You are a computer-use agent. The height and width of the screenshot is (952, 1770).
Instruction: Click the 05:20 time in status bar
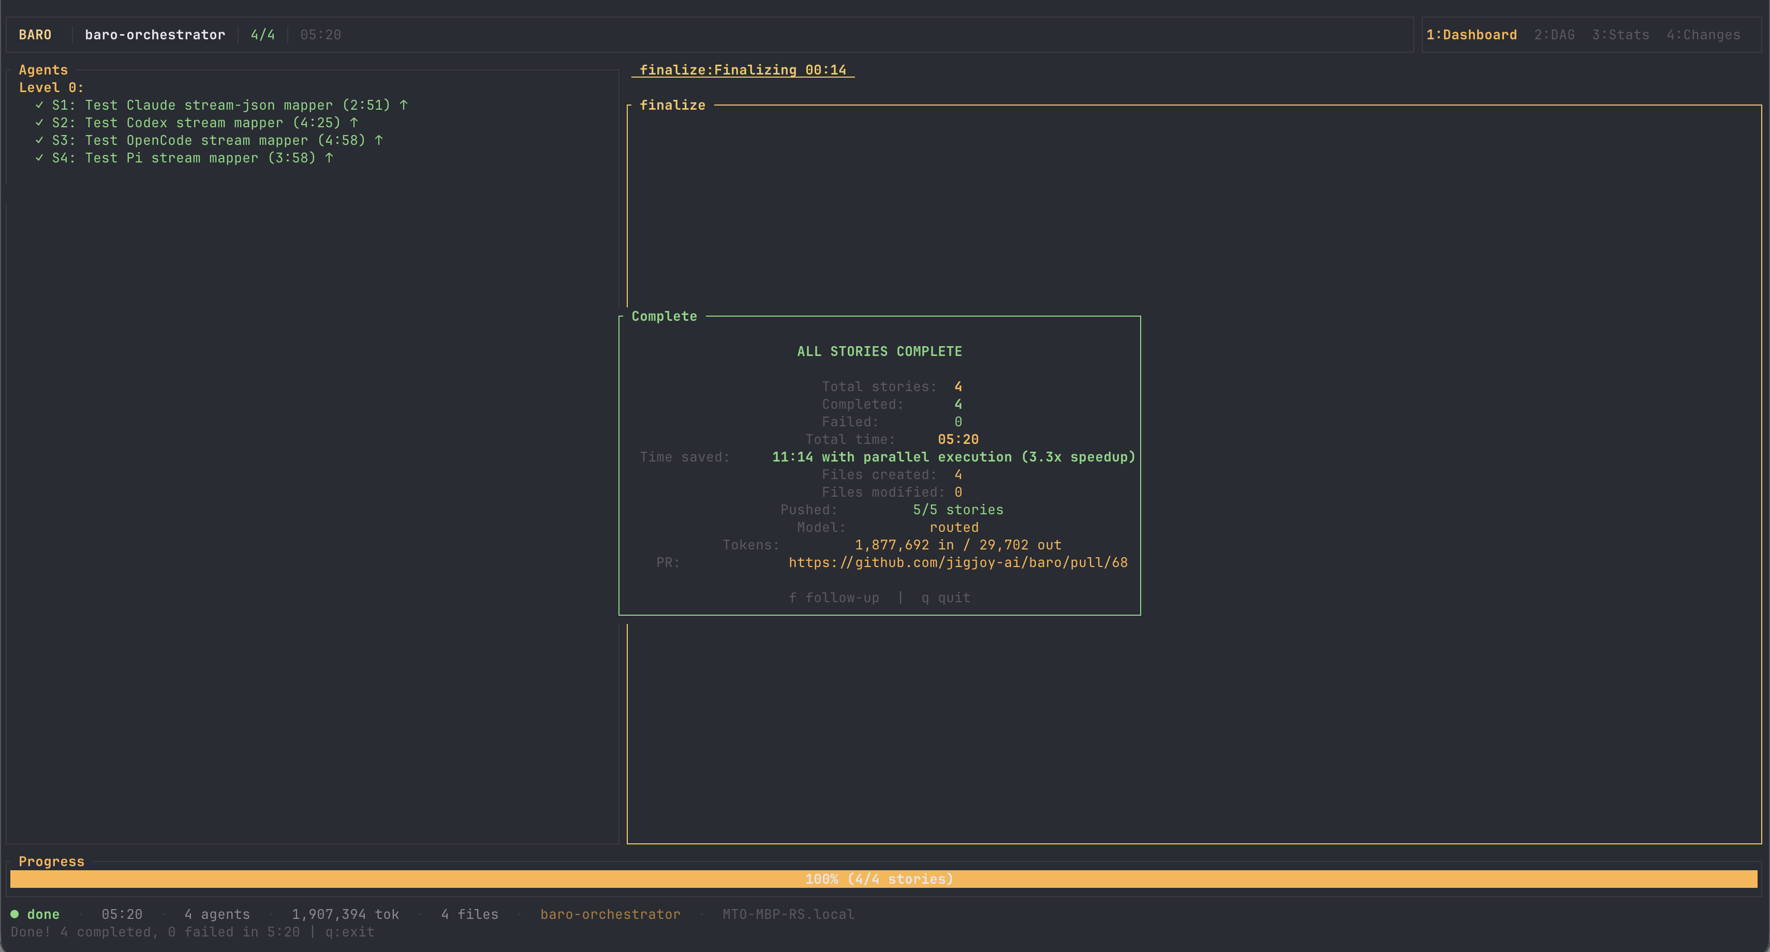click(x=122, y=914)
